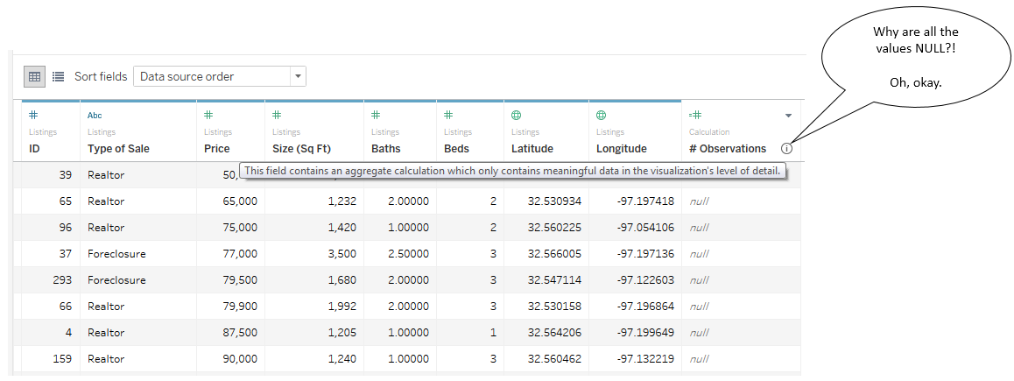
Task: Switch to grid preview view icon
Action: coord(35,76)
